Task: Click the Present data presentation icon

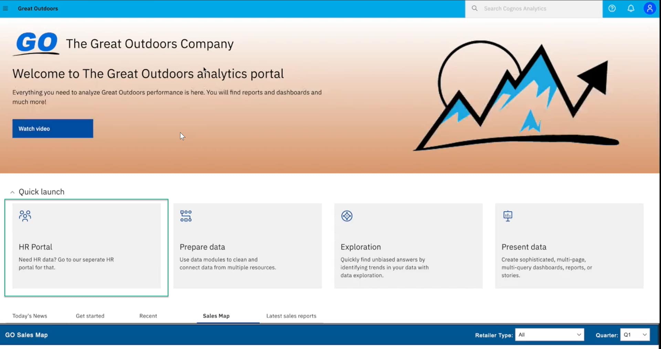Action: point(507,216)
